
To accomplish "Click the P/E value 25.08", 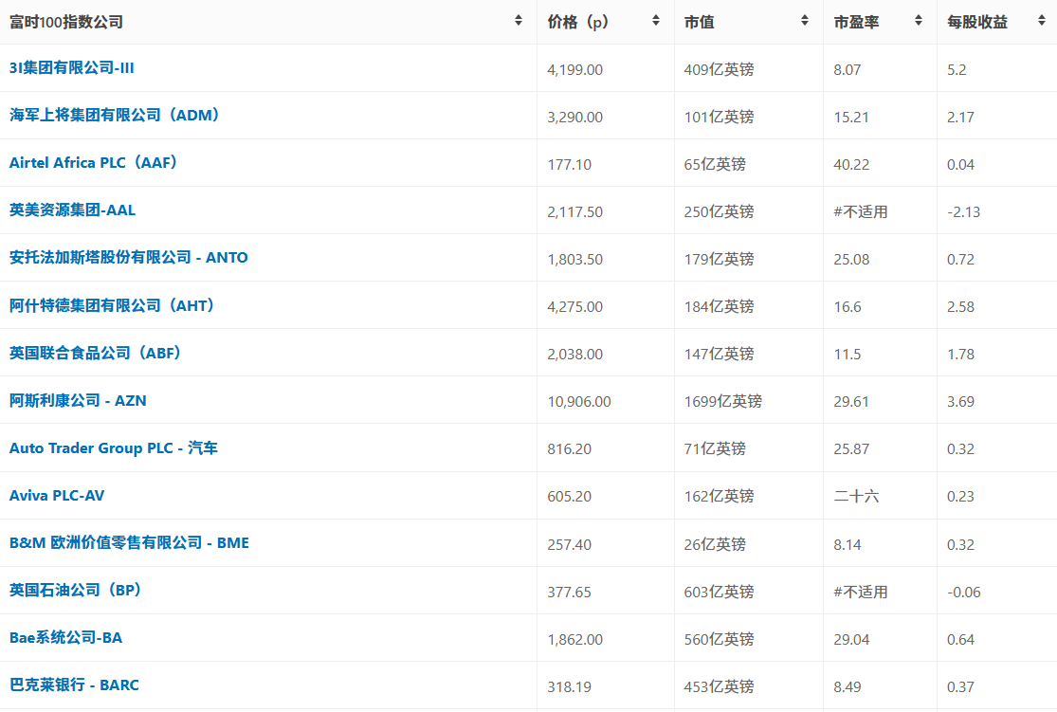I will click(851, 260).
